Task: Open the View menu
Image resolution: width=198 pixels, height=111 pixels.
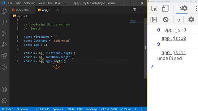Action: [x=41, y=3]
